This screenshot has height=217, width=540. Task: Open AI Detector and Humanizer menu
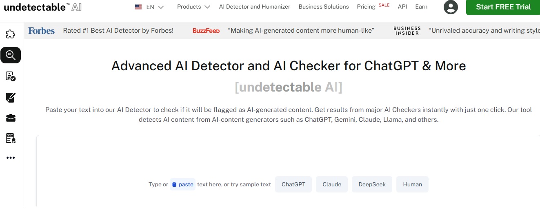click(x=255, y=7)
